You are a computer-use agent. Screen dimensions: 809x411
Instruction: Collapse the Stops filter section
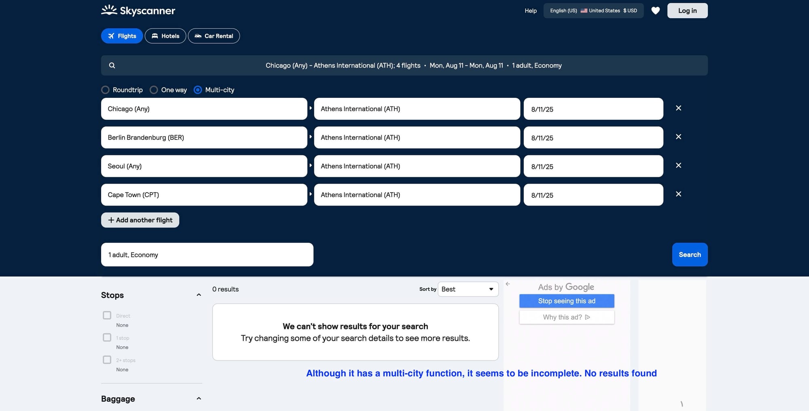point(199,295)
